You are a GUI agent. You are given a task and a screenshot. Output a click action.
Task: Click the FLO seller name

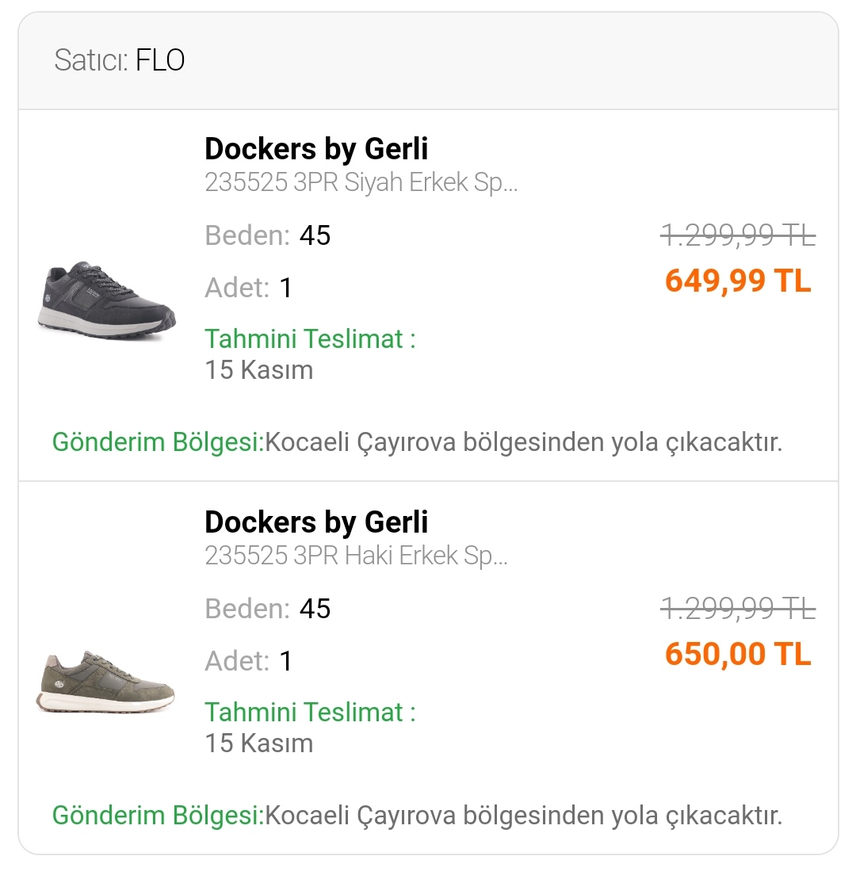(x=160, y=60)
